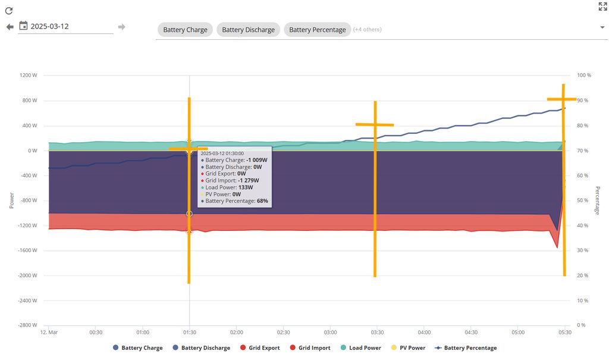The width and height of the screenshot is (609, 360).
Task: Open the series selection dropdown arrow
Action: pyautogui.click(x=602, y=27)
